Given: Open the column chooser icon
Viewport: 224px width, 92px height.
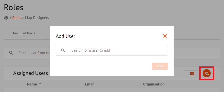Looking at the screenshot, I should tap(192, 73).
